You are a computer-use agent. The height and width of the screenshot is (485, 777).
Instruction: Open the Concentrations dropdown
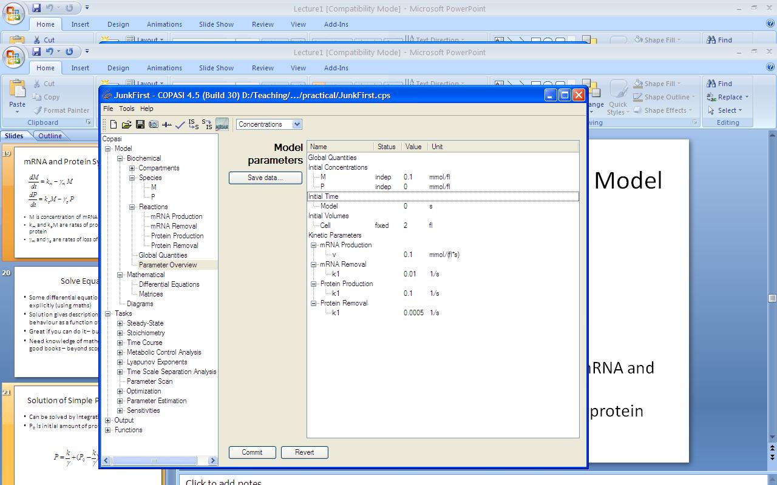[269, 124]
